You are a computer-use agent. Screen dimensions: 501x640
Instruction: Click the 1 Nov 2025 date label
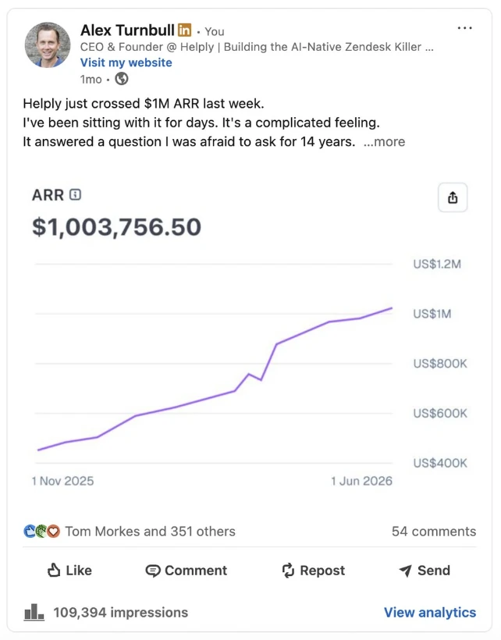(x=63, y=481)
